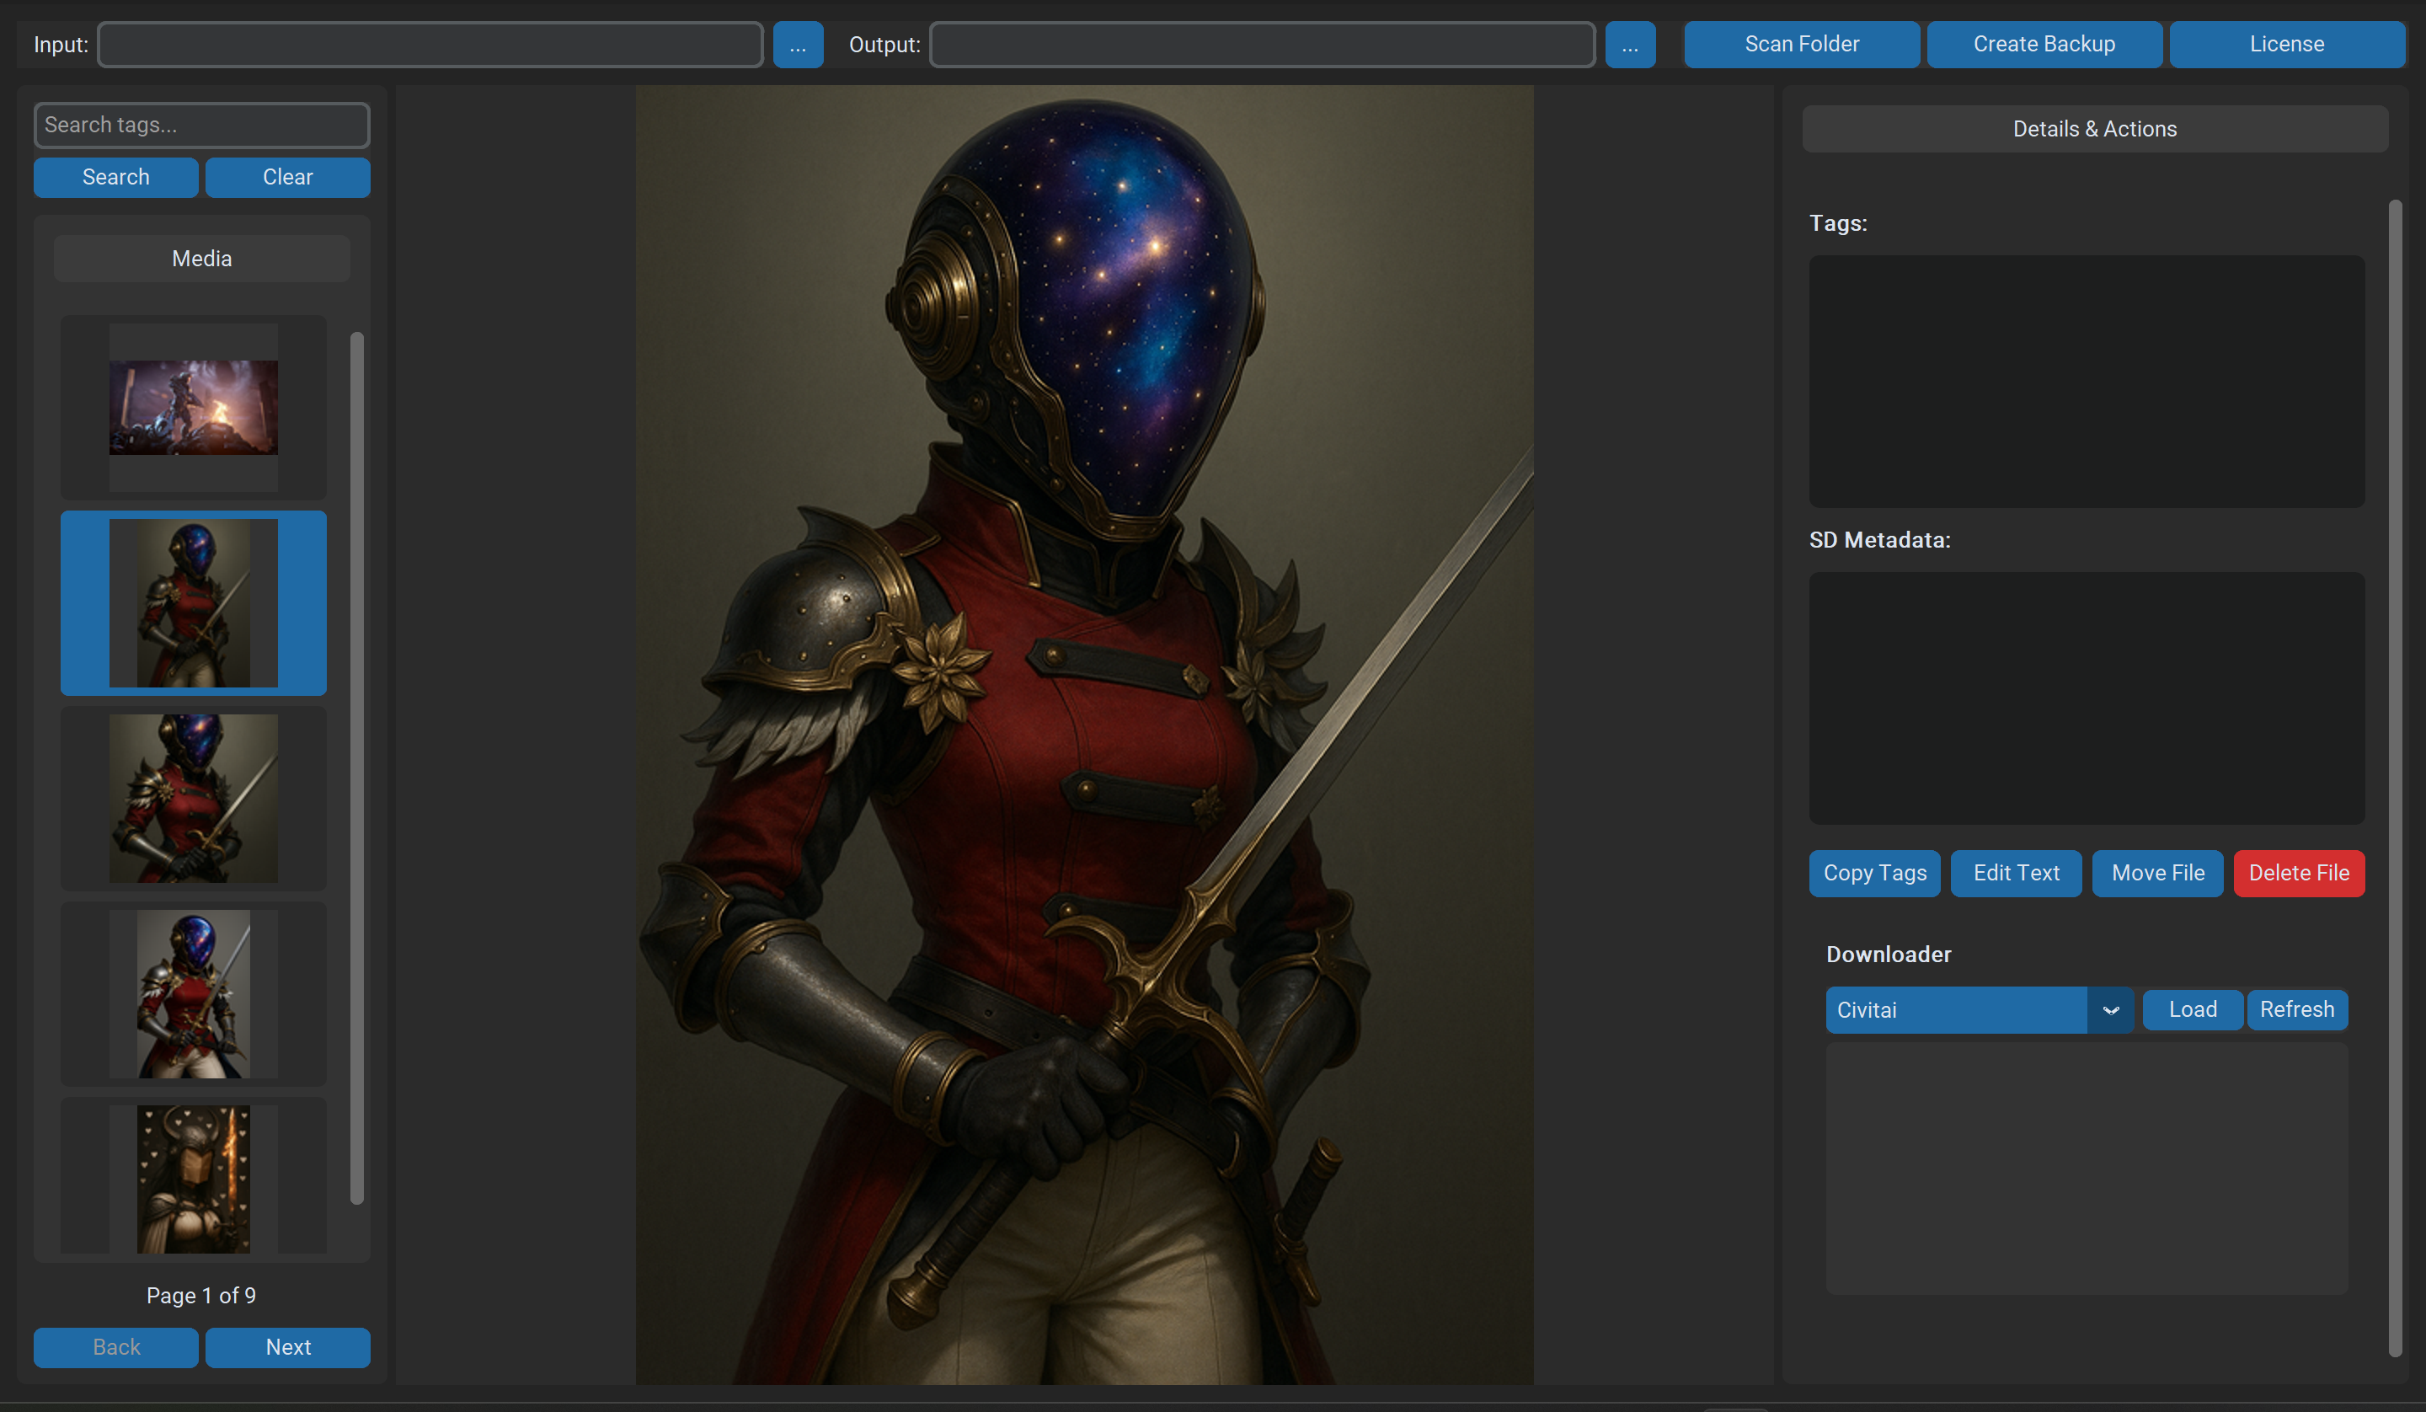Open the horned armor thumbnail at the bottom
Image resolution: width=2426 pixels, height=1412 pixels.
point(193,1177)
